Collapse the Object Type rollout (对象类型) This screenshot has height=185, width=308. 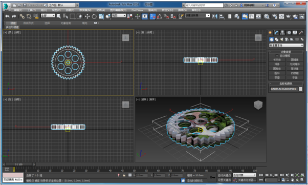(286, 52)
